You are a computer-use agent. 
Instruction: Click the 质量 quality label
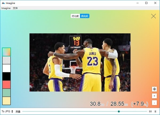[18, 112]
